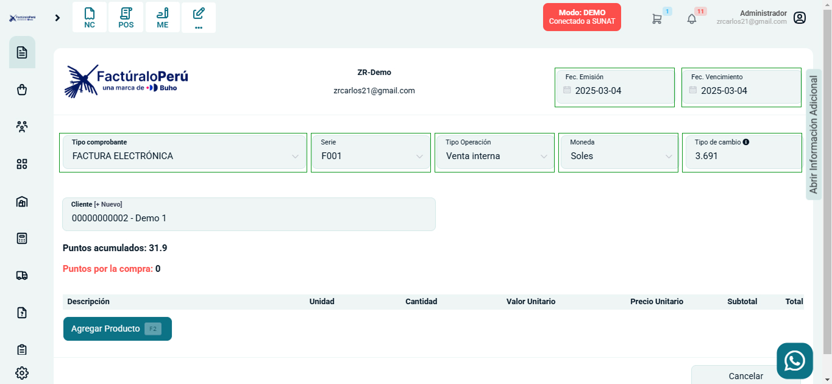The image size is (832, 384).
Task: Expand the sidebar with the arrow chevron
Action: point(57,18)
